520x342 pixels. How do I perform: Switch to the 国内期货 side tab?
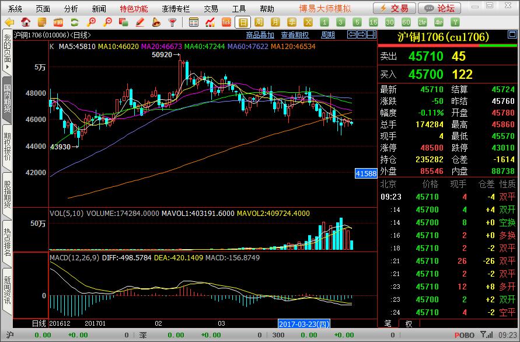click(x=7, y=99)
